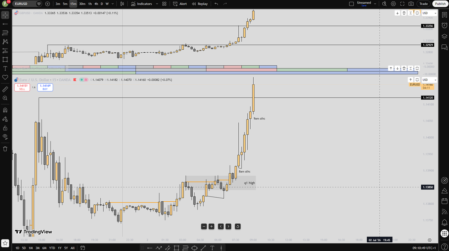Image resolution: width=449 pixels, height=251 pixels.
Task: Switch to 3m timeframe
Action: pos(58,4)
